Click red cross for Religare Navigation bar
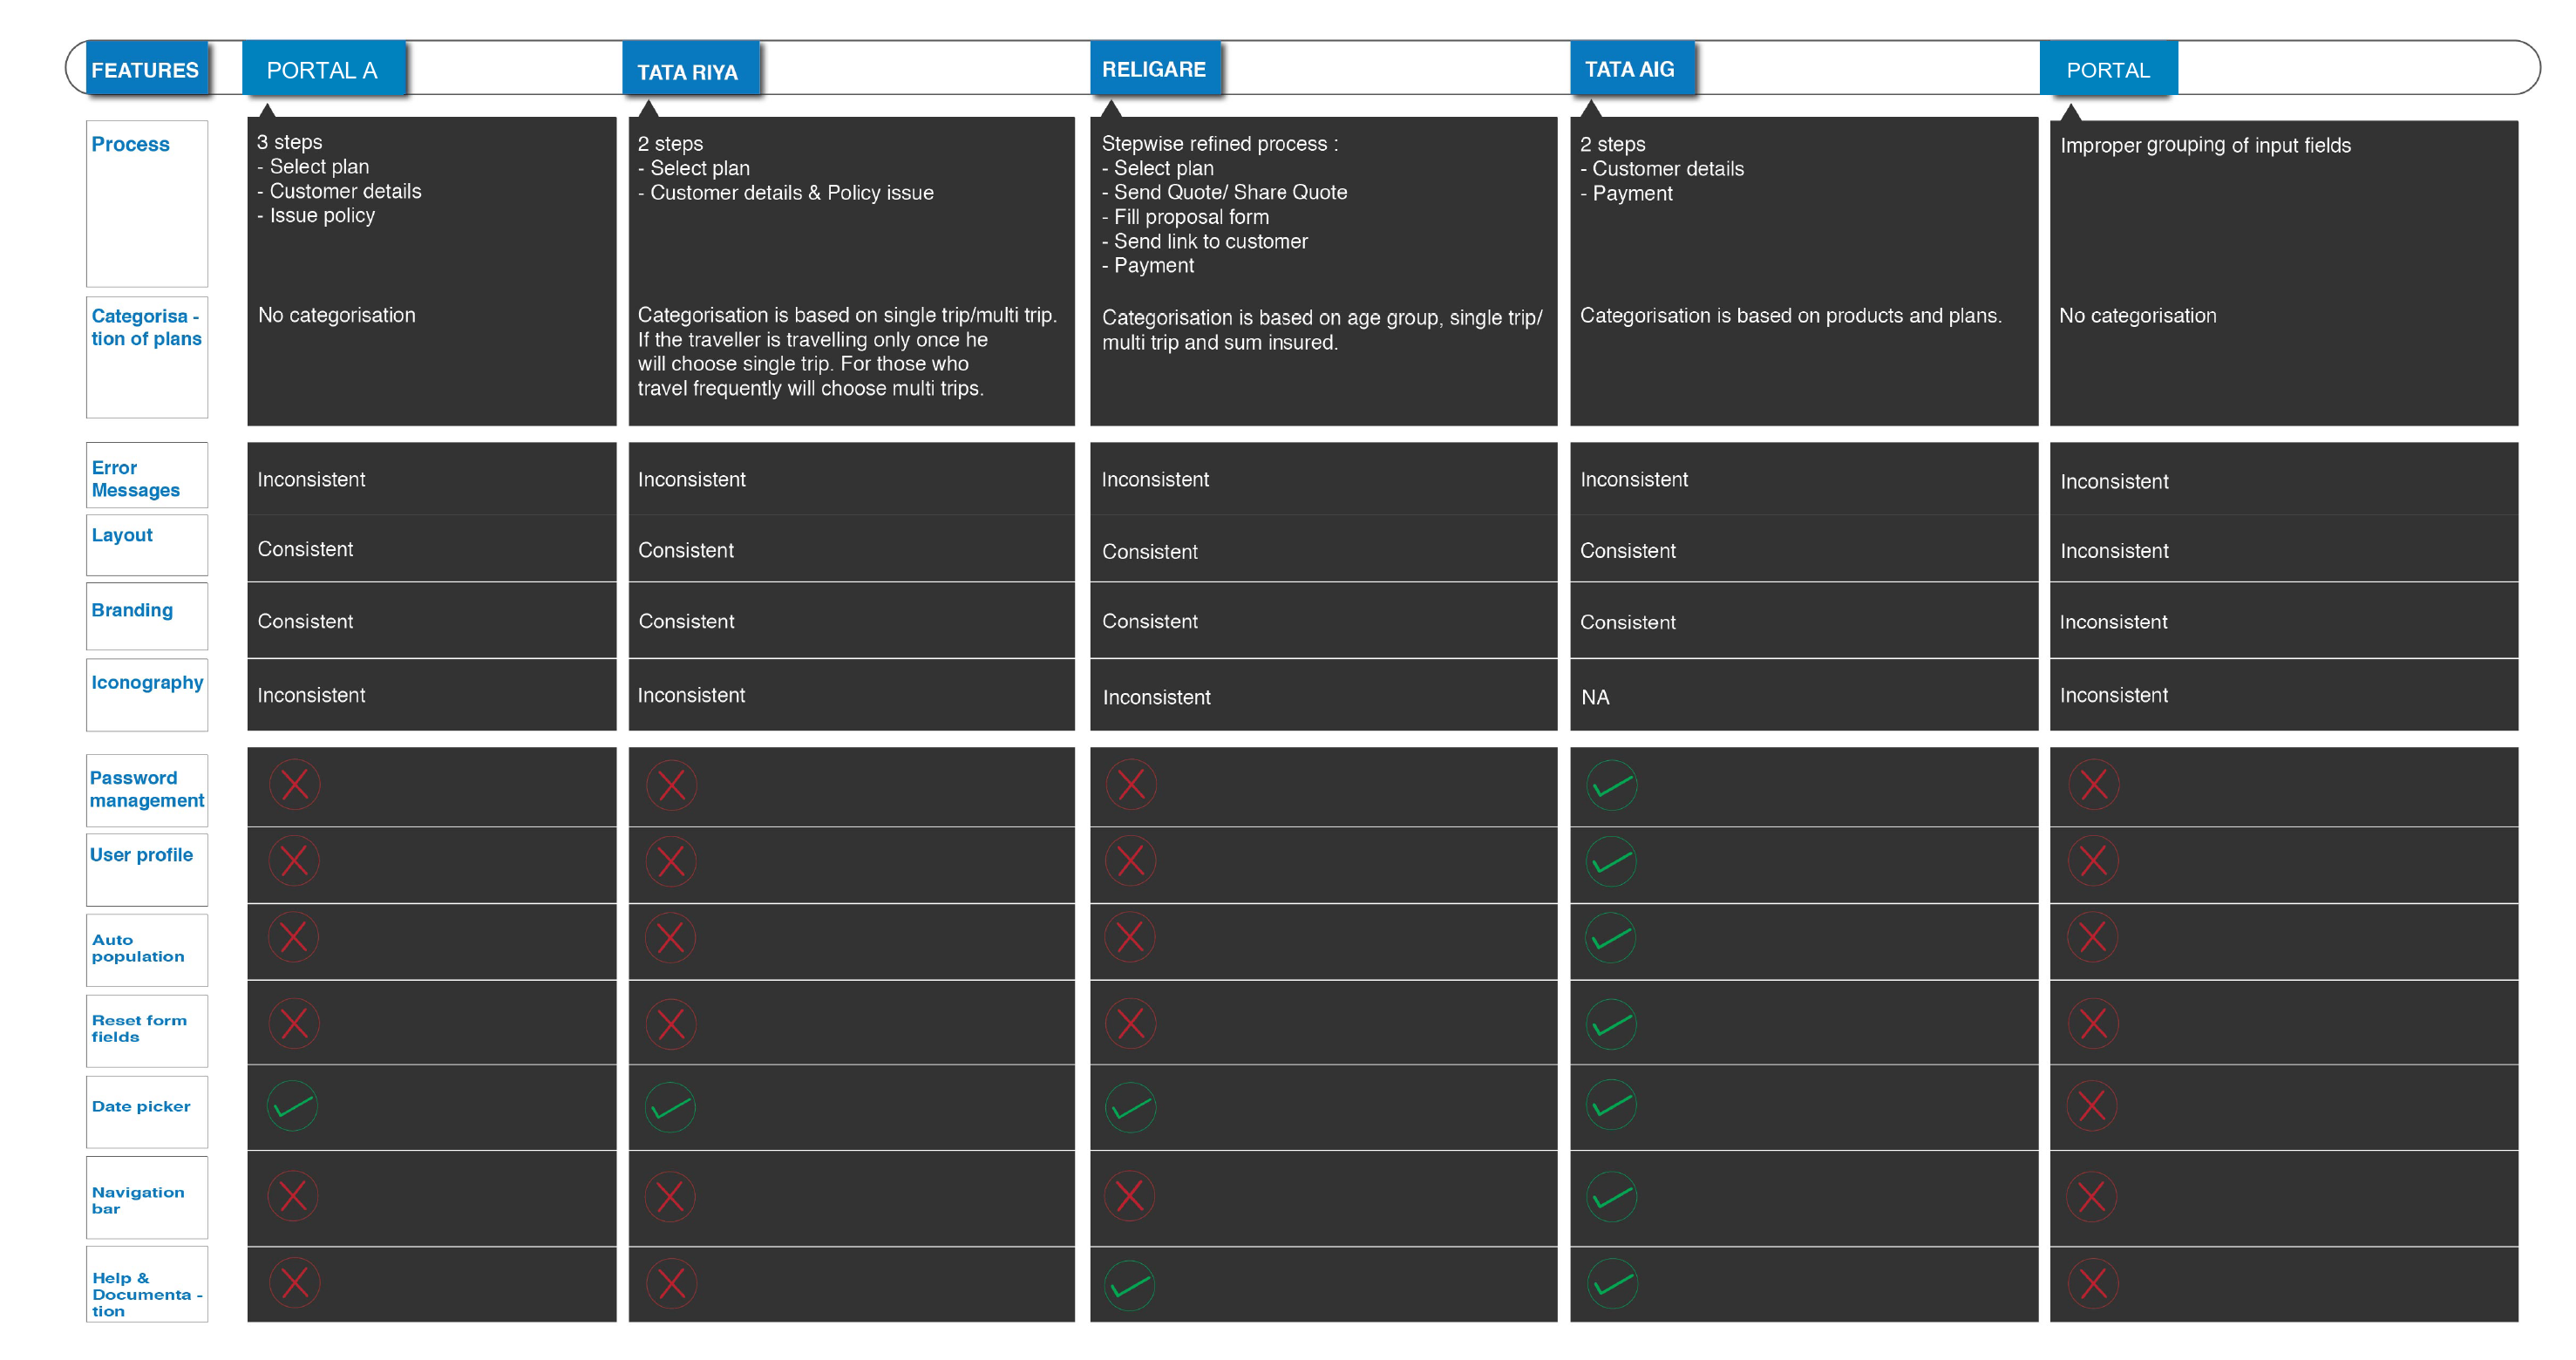The height and width of the screenshot is (1360, 2576). tap(1130, 1195)
